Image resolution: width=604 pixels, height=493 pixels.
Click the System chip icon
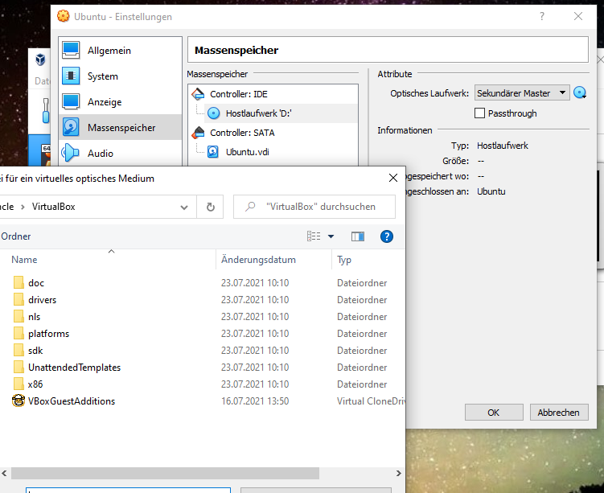coord(71,76)
